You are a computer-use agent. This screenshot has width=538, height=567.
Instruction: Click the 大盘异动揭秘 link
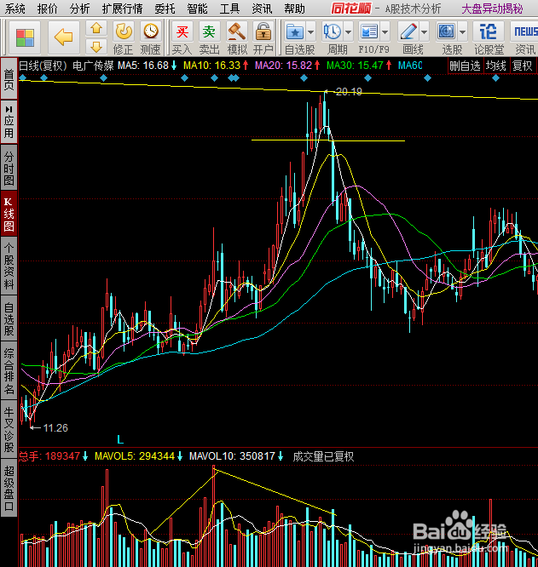click(x=492, y=9)
